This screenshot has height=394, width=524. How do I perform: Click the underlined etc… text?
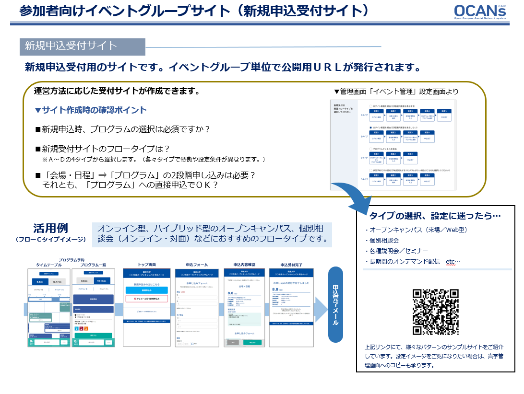click(453, 262)
